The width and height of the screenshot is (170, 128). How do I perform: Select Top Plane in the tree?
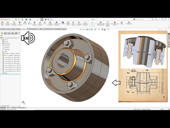[x=7, y=48]
